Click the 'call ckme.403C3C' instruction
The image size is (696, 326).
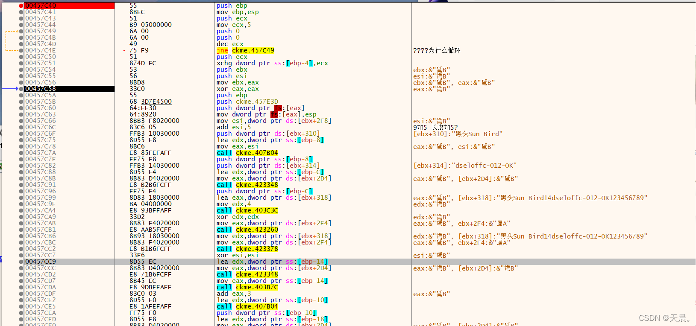247,210
